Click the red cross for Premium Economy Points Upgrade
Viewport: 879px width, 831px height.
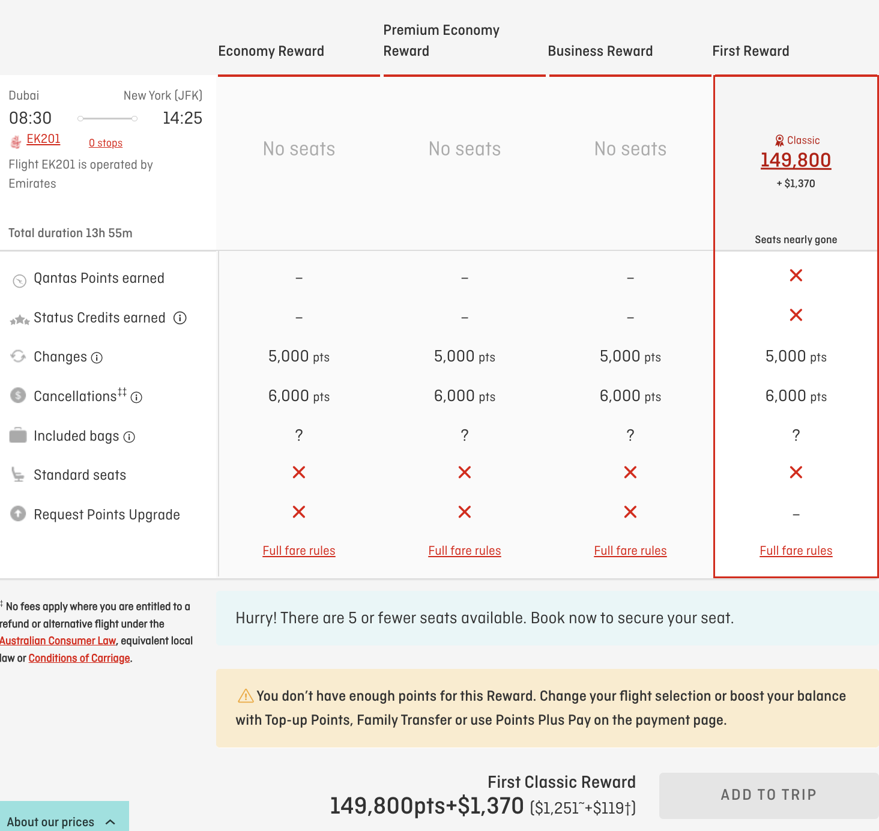[465, 512]
